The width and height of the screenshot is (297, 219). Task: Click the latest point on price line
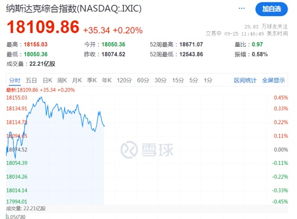(x=104, y=126)
